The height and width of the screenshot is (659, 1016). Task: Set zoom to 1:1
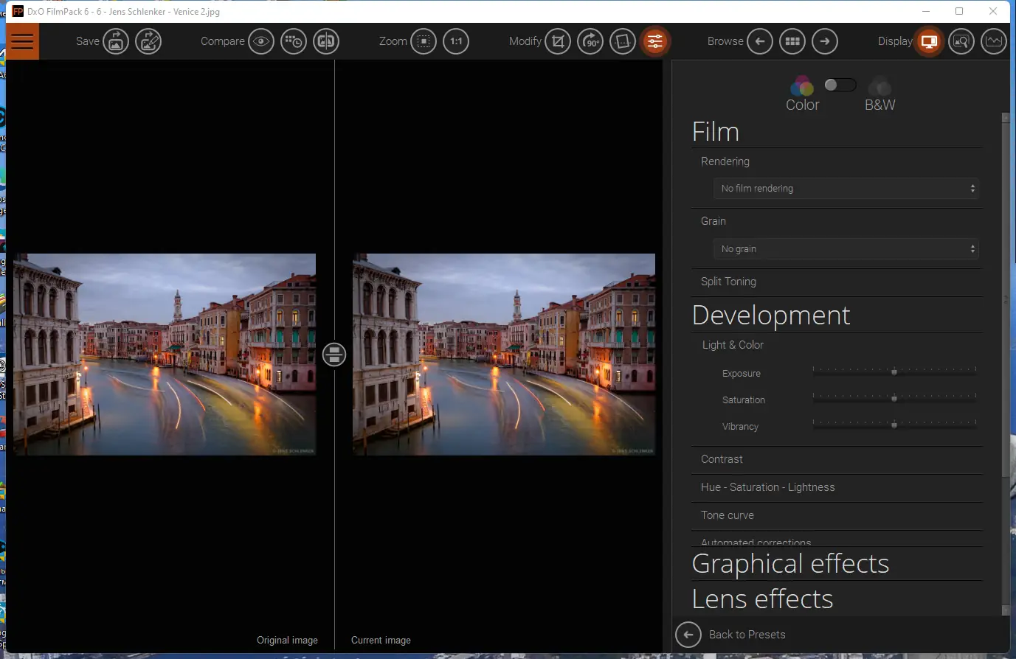[456, 41]
